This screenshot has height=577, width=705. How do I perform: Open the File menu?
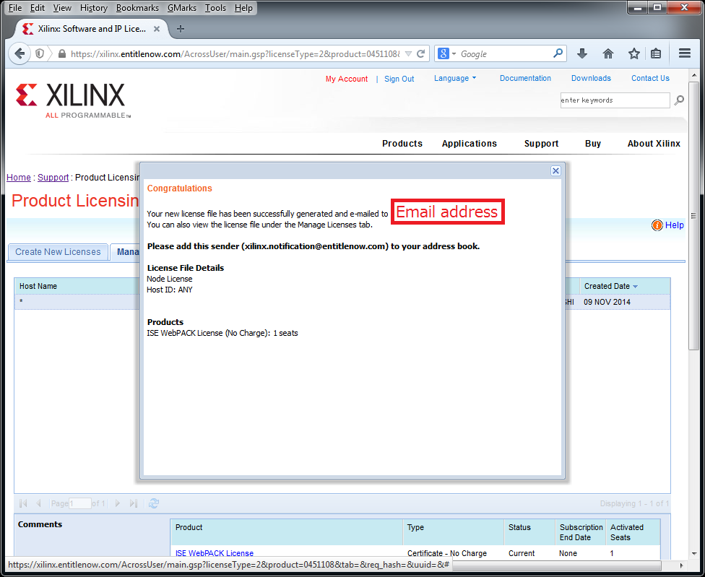(x=15, y=8)
